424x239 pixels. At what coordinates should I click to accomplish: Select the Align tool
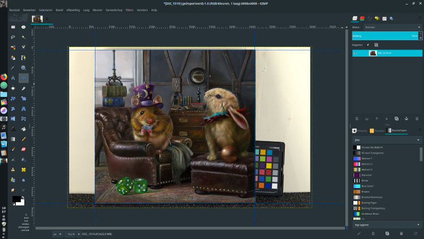pos(13,88)
